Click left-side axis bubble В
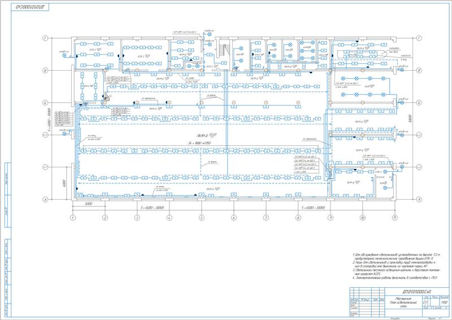This screenshot has width=452, height=320. [x=45, y=71]
